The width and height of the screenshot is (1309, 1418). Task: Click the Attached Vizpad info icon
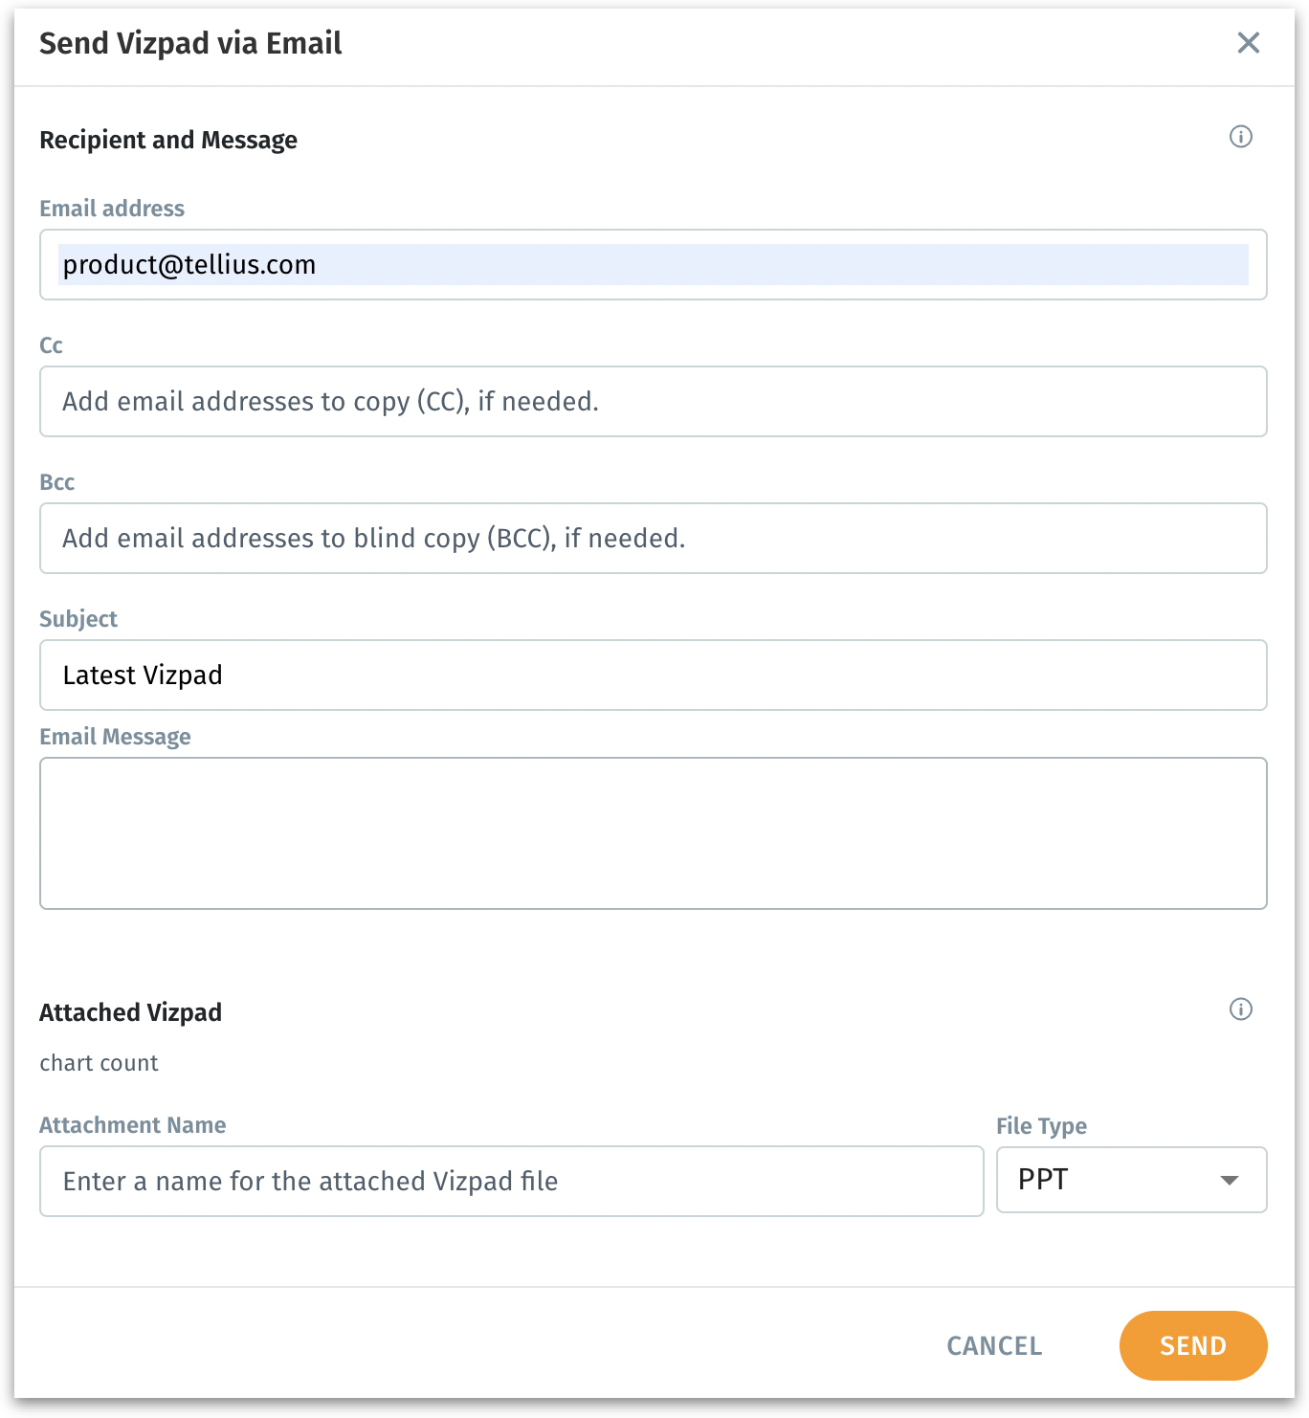tap(1240, 1009)
